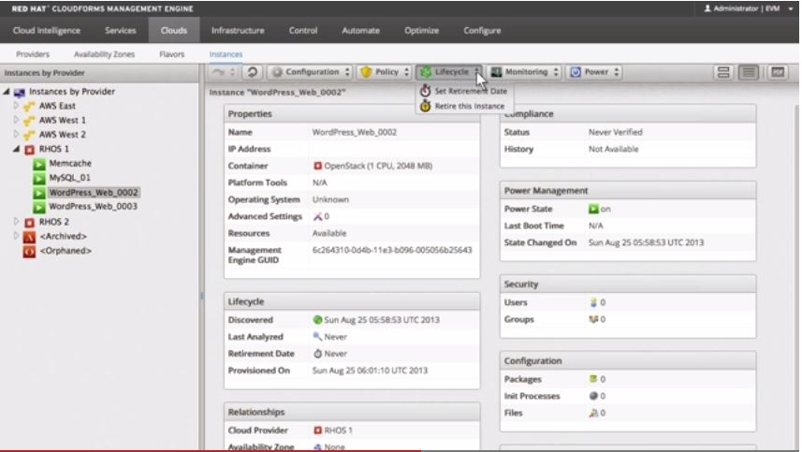Click the Never Verified compliance status

(x=616, y=132)
